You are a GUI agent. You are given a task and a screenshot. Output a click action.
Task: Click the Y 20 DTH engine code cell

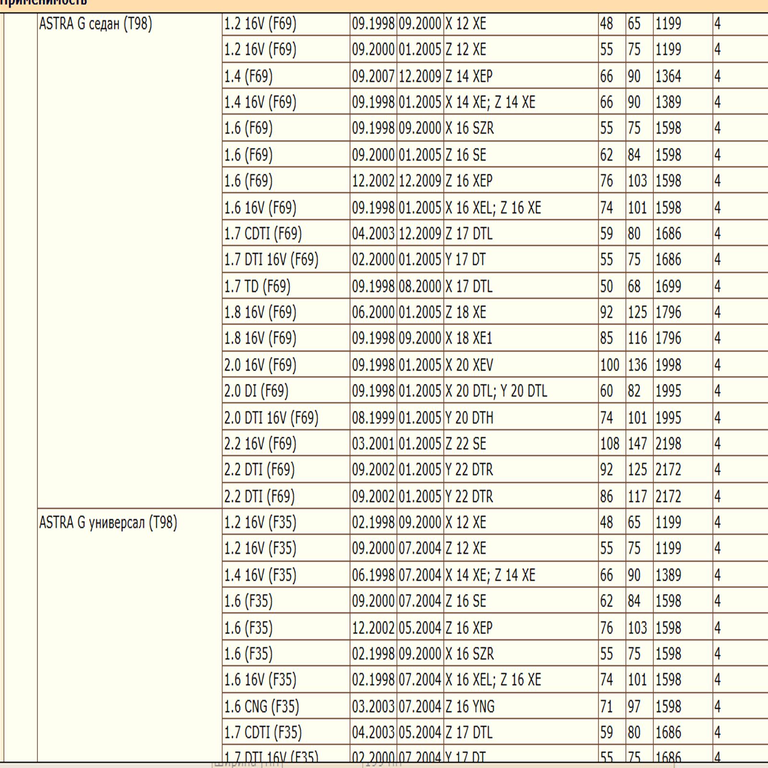tap(469, 418)
